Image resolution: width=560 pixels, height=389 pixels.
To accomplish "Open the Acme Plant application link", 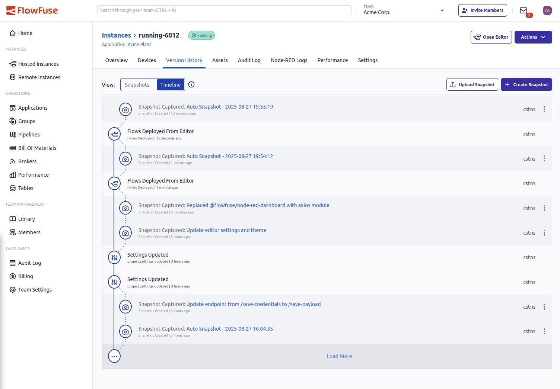I will (x=139, y=44).
